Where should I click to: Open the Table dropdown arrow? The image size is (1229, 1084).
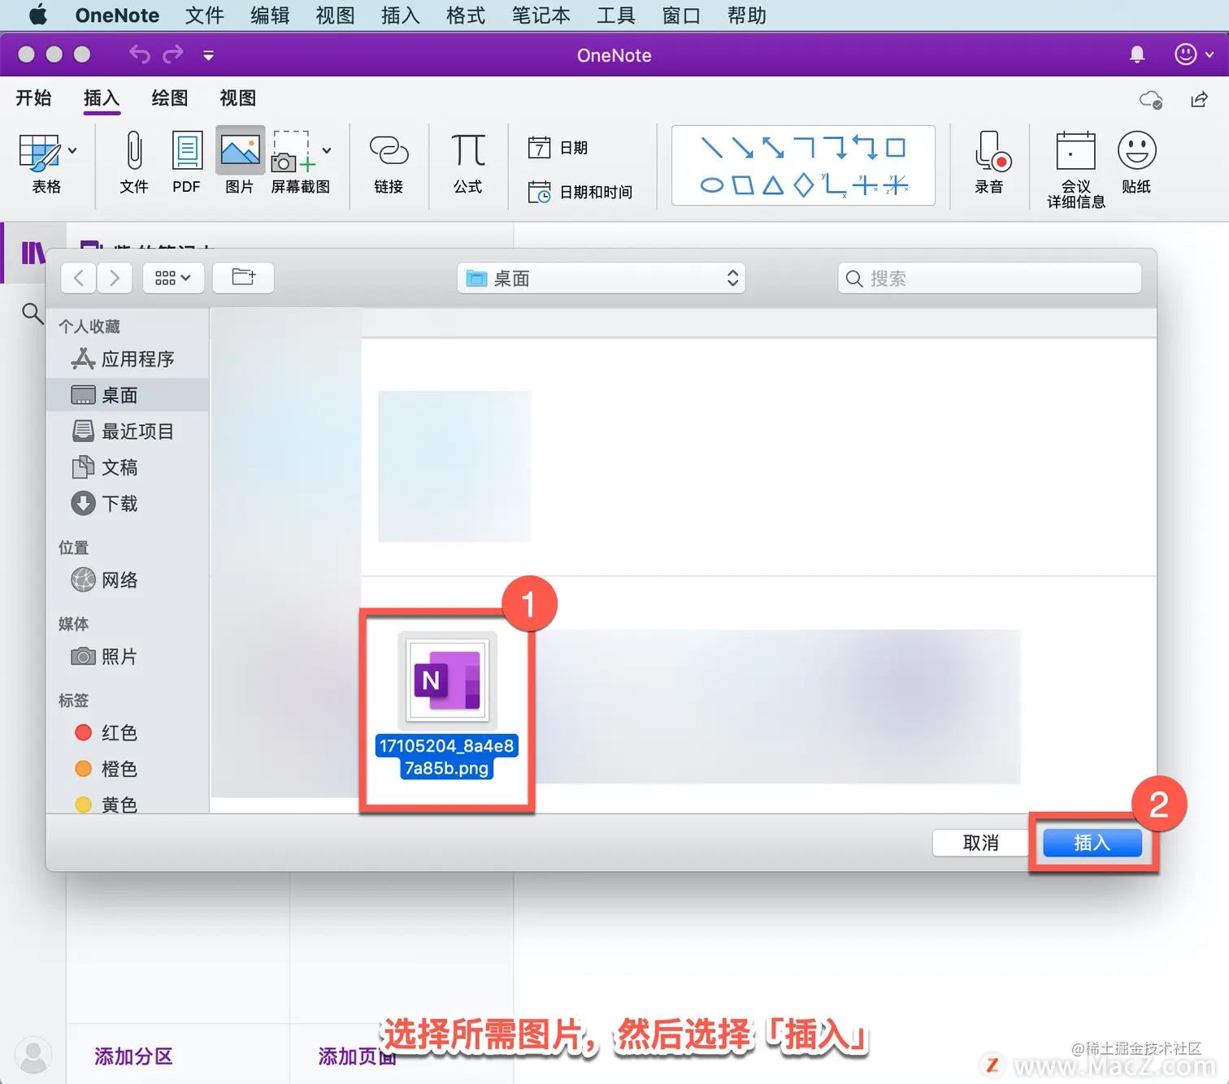(x=72, y=150)
